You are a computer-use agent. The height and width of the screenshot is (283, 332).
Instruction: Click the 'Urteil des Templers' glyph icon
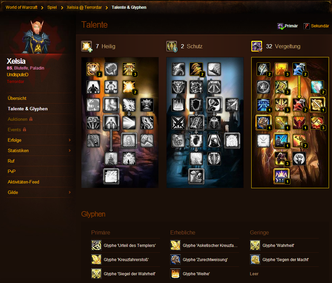(x=96, y=245)
